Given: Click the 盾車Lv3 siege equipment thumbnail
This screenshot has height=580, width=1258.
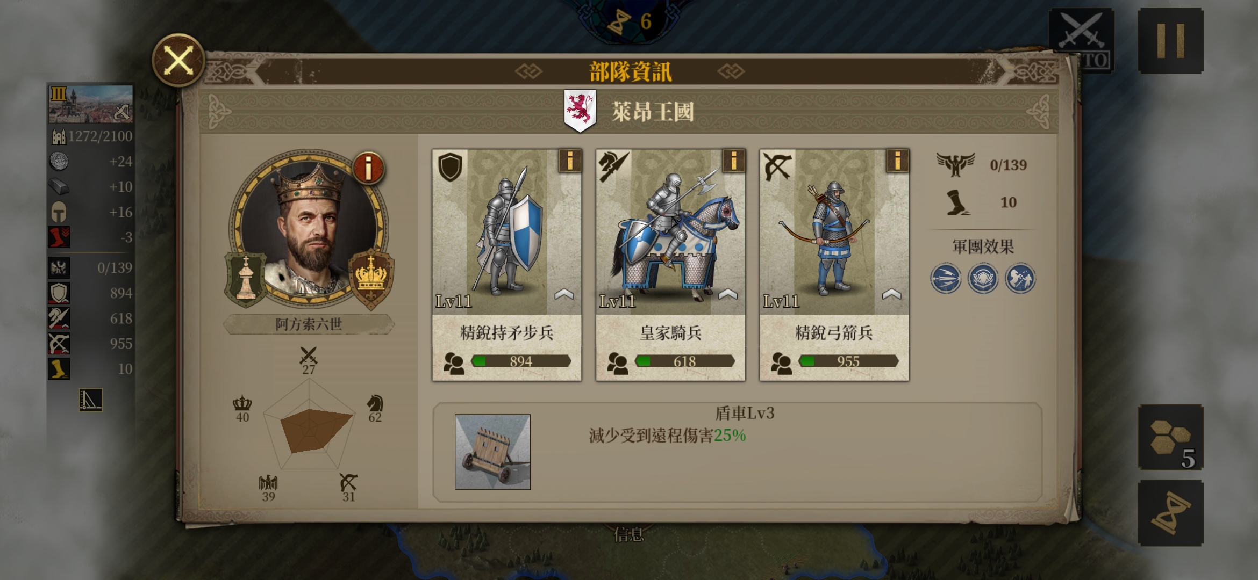Looking at the screenshot, I should pos(492,452).
